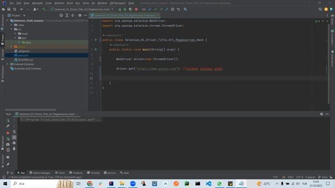Open the Services tool window tab

click(110, 173)
